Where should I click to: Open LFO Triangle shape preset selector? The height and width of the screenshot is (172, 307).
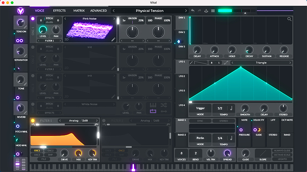point(261,63)
